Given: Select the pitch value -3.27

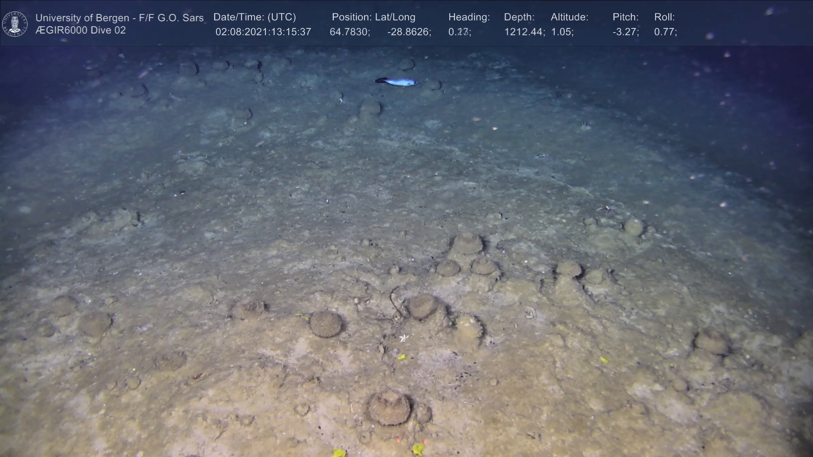Looking at the screenshot, I should click(x=625, y=32).
